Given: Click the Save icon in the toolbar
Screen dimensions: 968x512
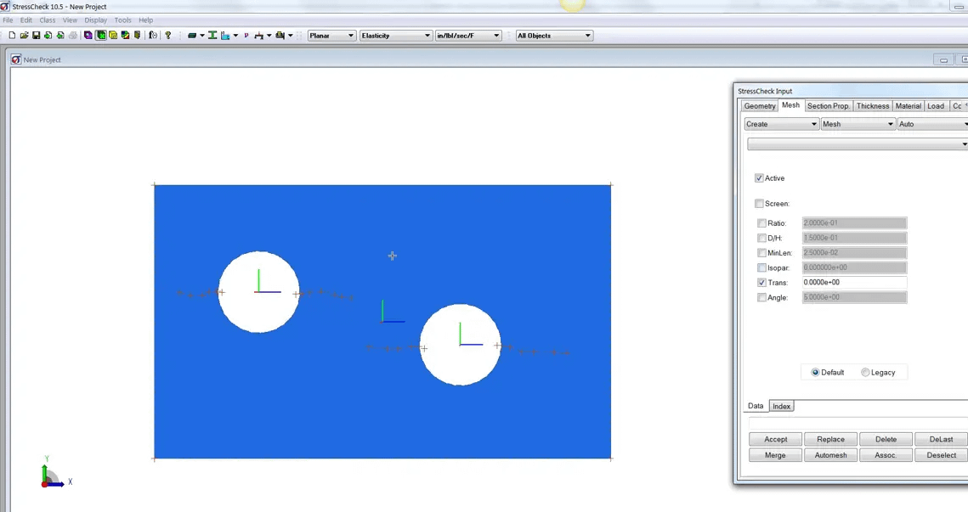Looking at the screenshot, I should click(36, 36).
